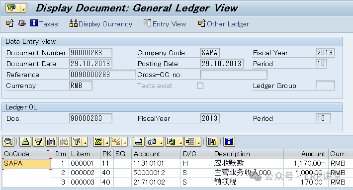Switch to Entry View
The image size is (353, 190).
(165, 23)
